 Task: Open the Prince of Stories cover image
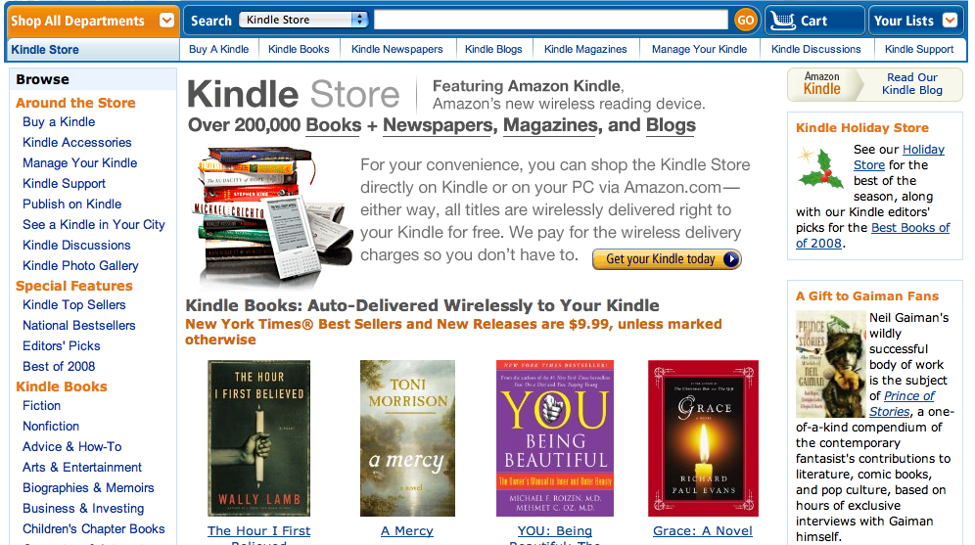pyautogui.click(x=831, y=364)
